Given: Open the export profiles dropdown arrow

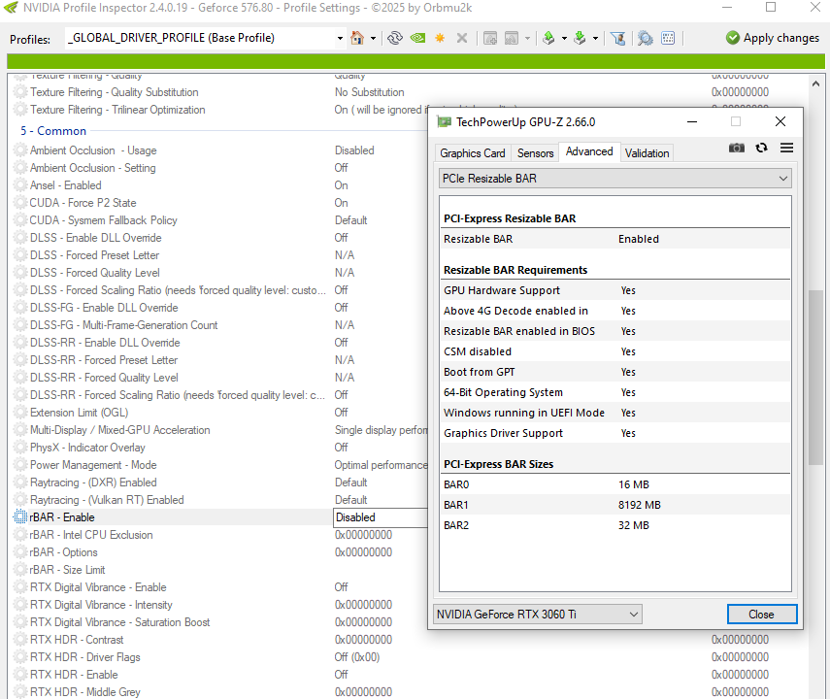Looking at the screenshot, I should (564, 38).
